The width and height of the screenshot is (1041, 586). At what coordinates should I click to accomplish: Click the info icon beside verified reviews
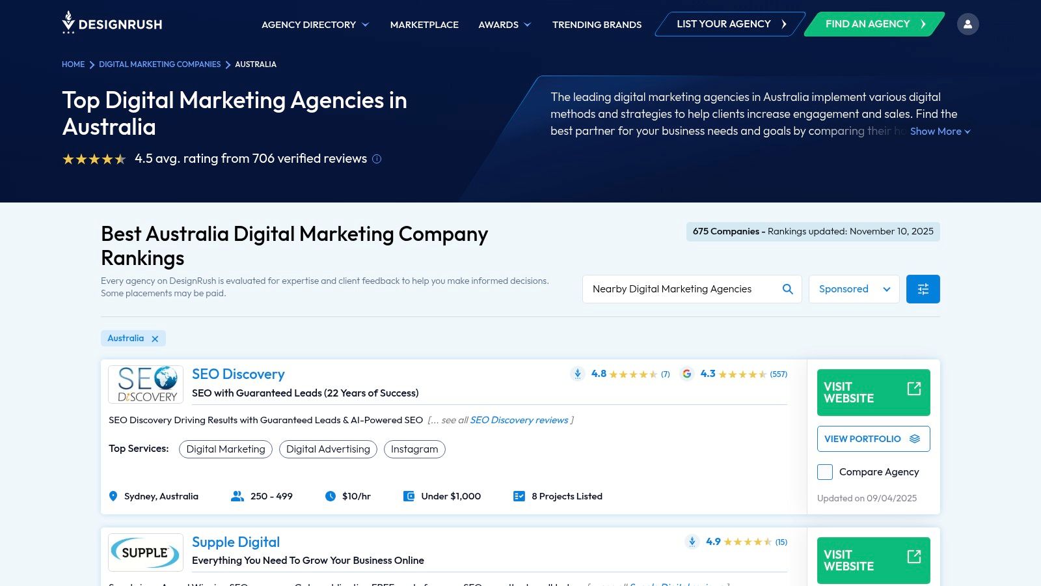click(x=377, y=159)
